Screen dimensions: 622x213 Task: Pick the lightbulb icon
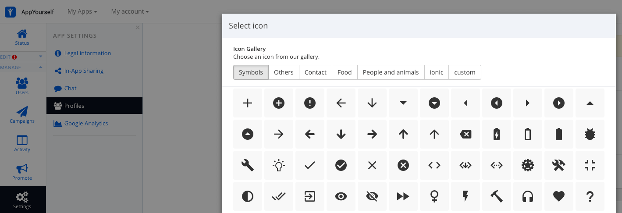(279, 165)
